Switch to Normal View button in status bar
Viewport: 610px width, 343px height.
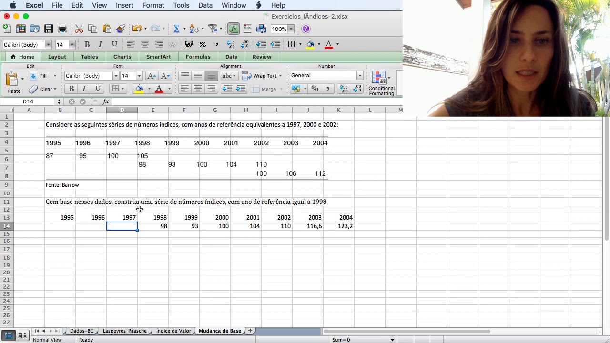9,335
